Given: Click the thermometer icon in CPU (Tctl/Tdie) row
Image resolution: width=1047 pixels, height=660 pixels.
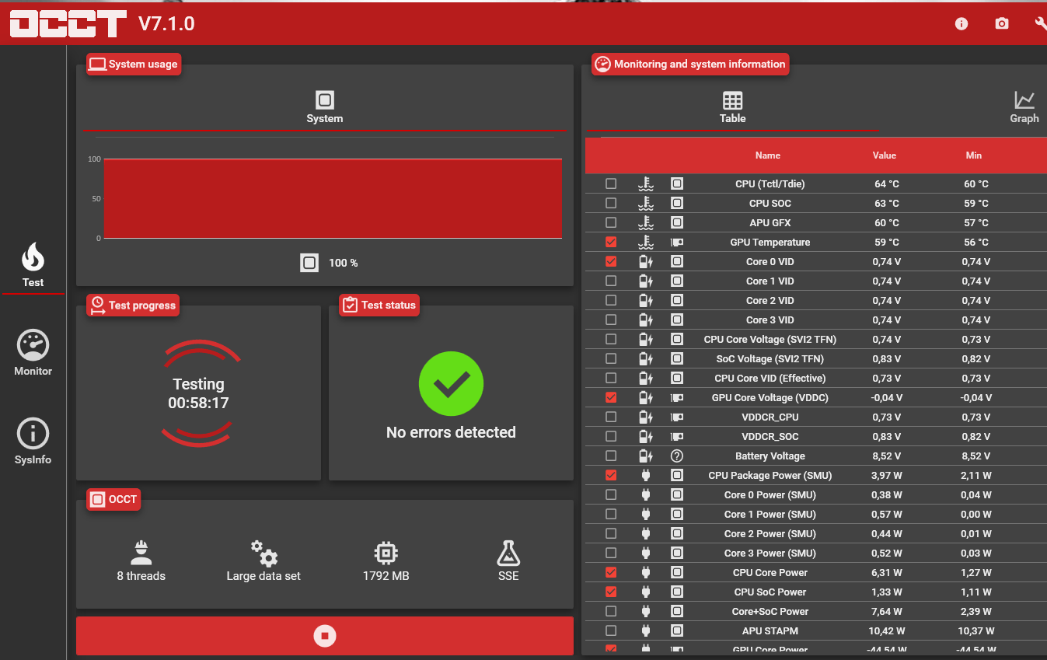Looking at the screenshot, I should click(x=645, y=183).
